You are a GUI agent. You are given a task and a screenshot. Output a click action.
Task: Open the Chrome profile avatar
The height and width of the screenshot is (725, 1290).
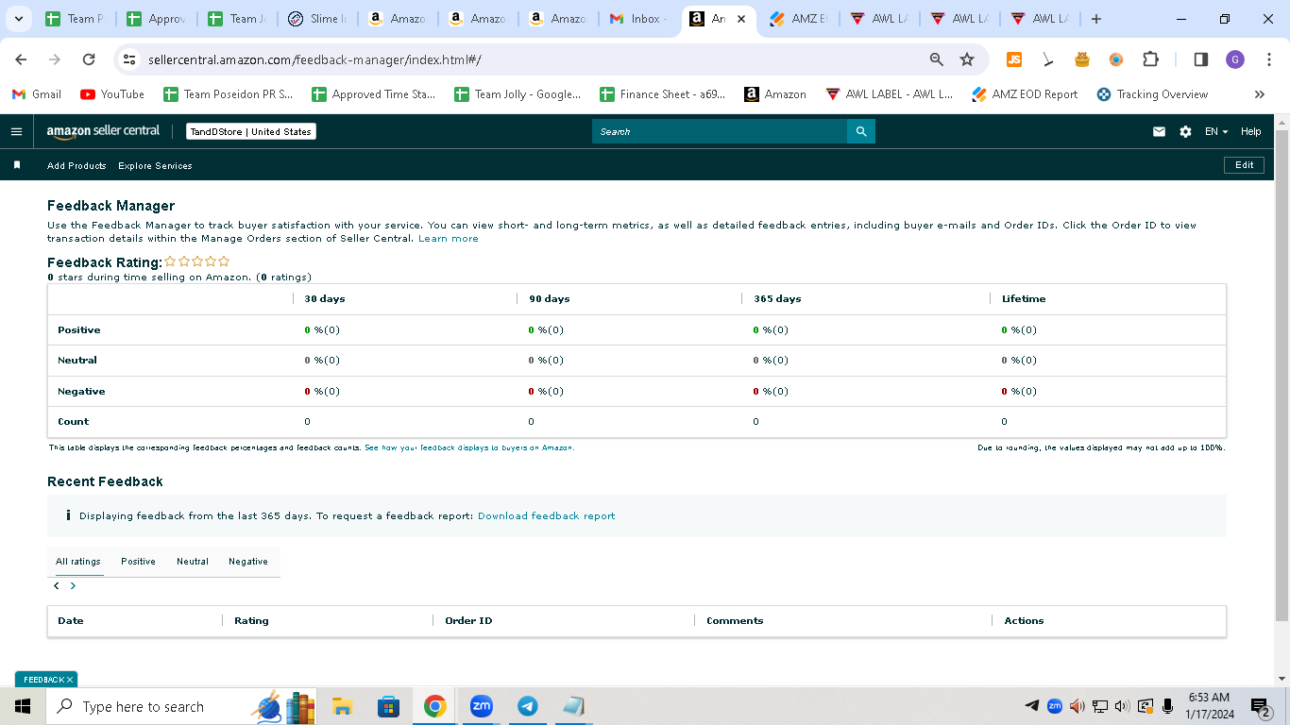1235,59
